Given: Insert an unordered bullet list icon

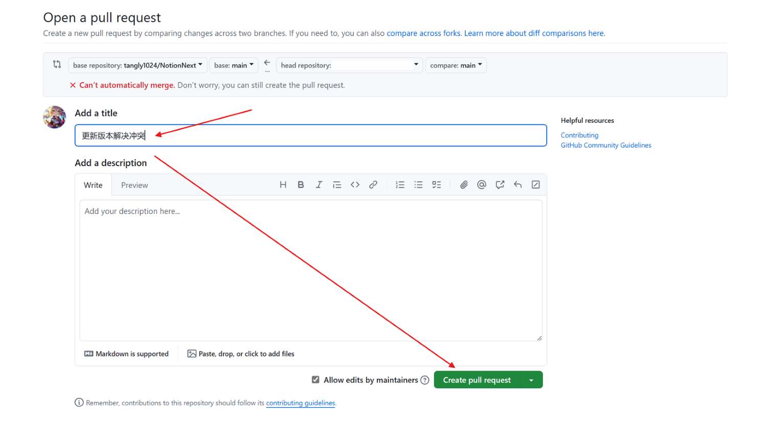Looking at the screenshot, I should coord(418,185).
